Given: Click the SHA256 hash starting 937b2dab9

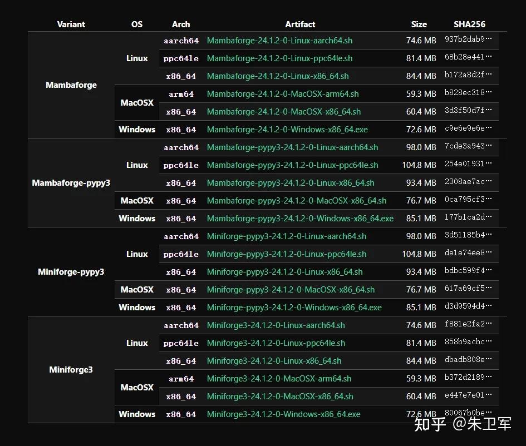Looking at the screenshot, I should 468,40.
